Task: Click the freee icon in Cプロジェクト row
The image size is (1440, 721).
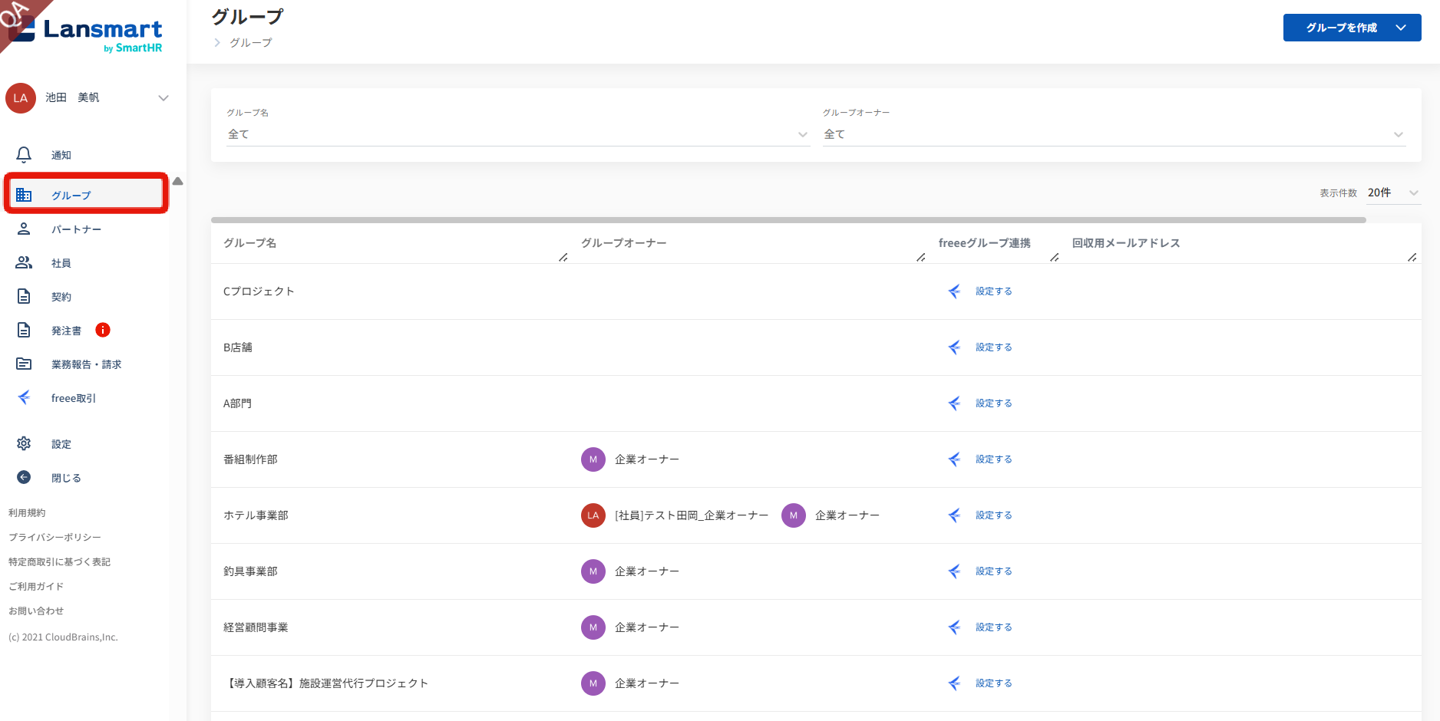Action: (954, 291)
